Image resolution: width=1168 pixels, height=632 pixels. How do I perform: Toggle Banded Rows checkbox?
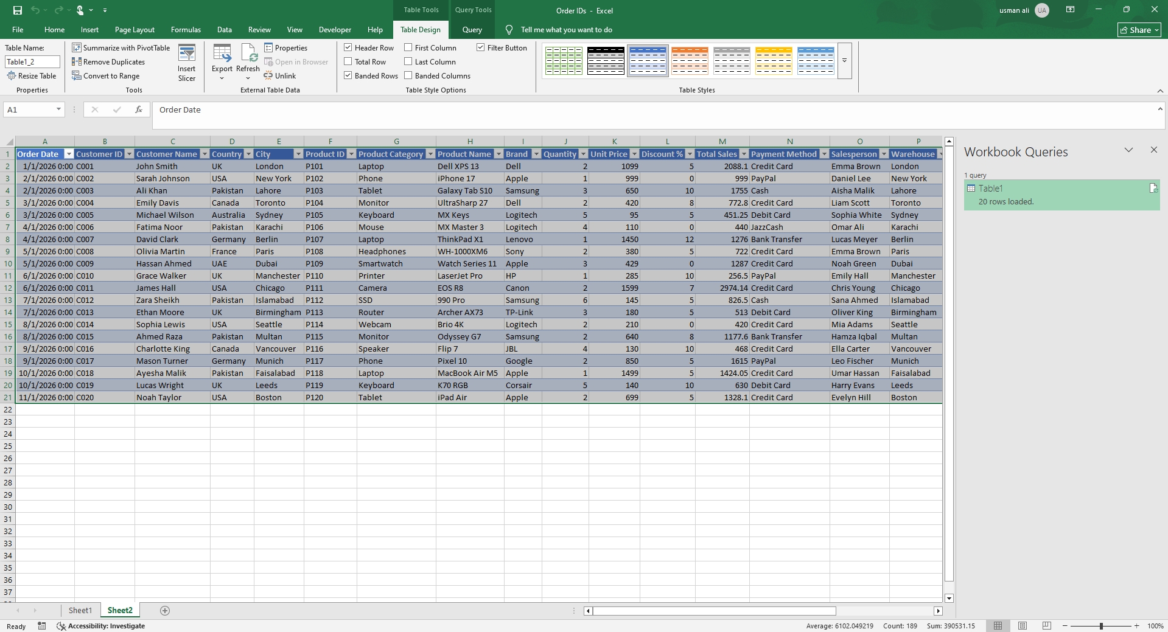click(348, 75)
